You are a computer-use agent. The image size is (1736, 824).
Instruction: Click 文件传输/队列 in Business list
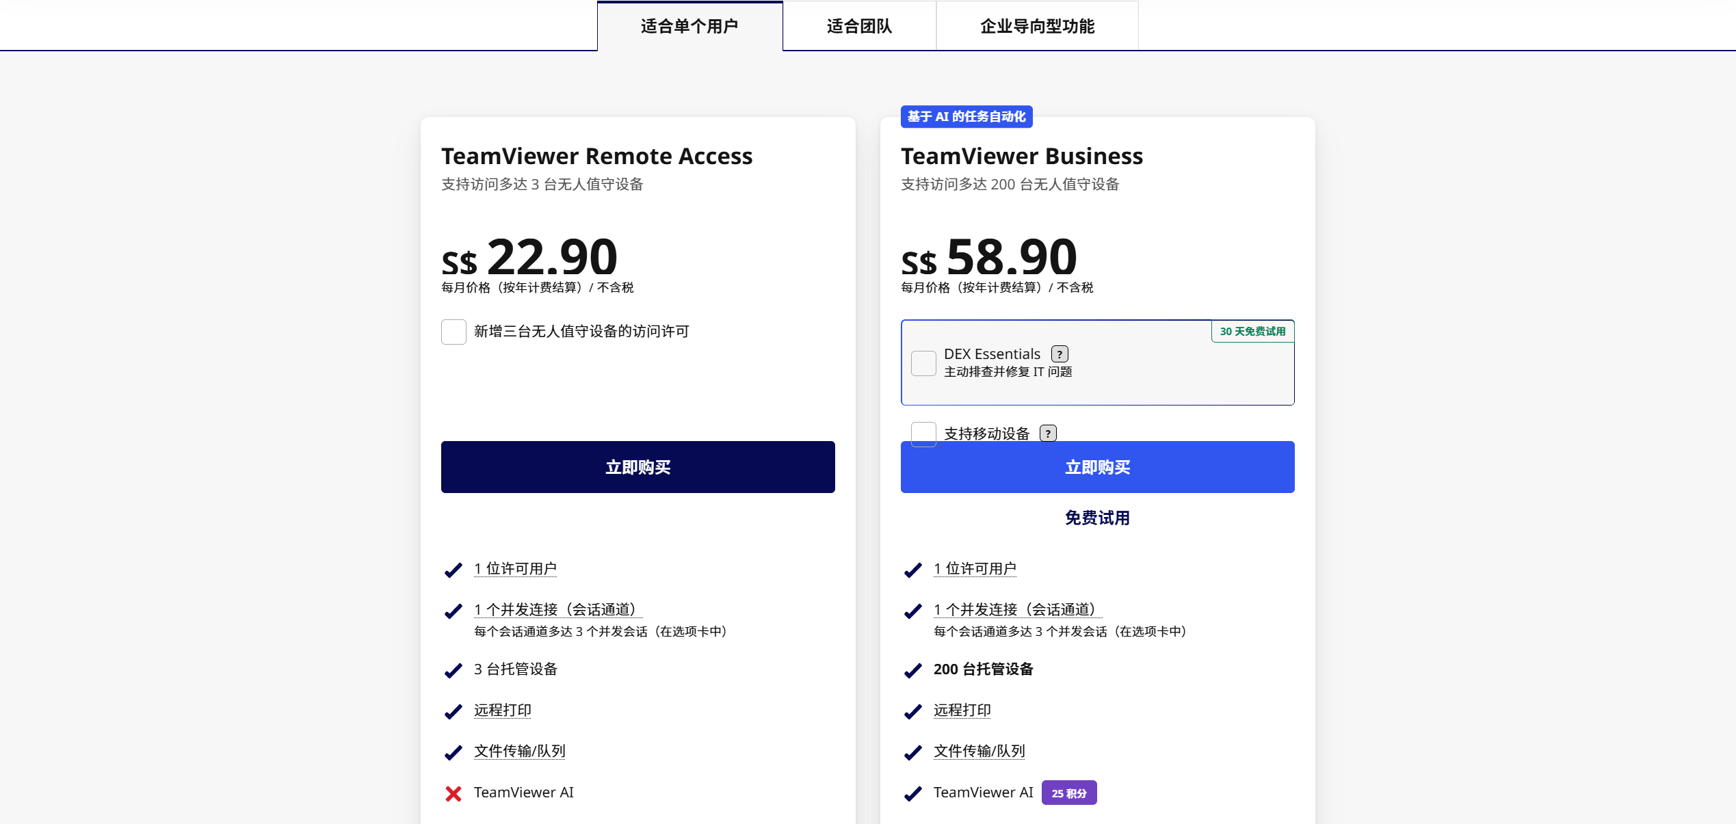tap(979, 752)
